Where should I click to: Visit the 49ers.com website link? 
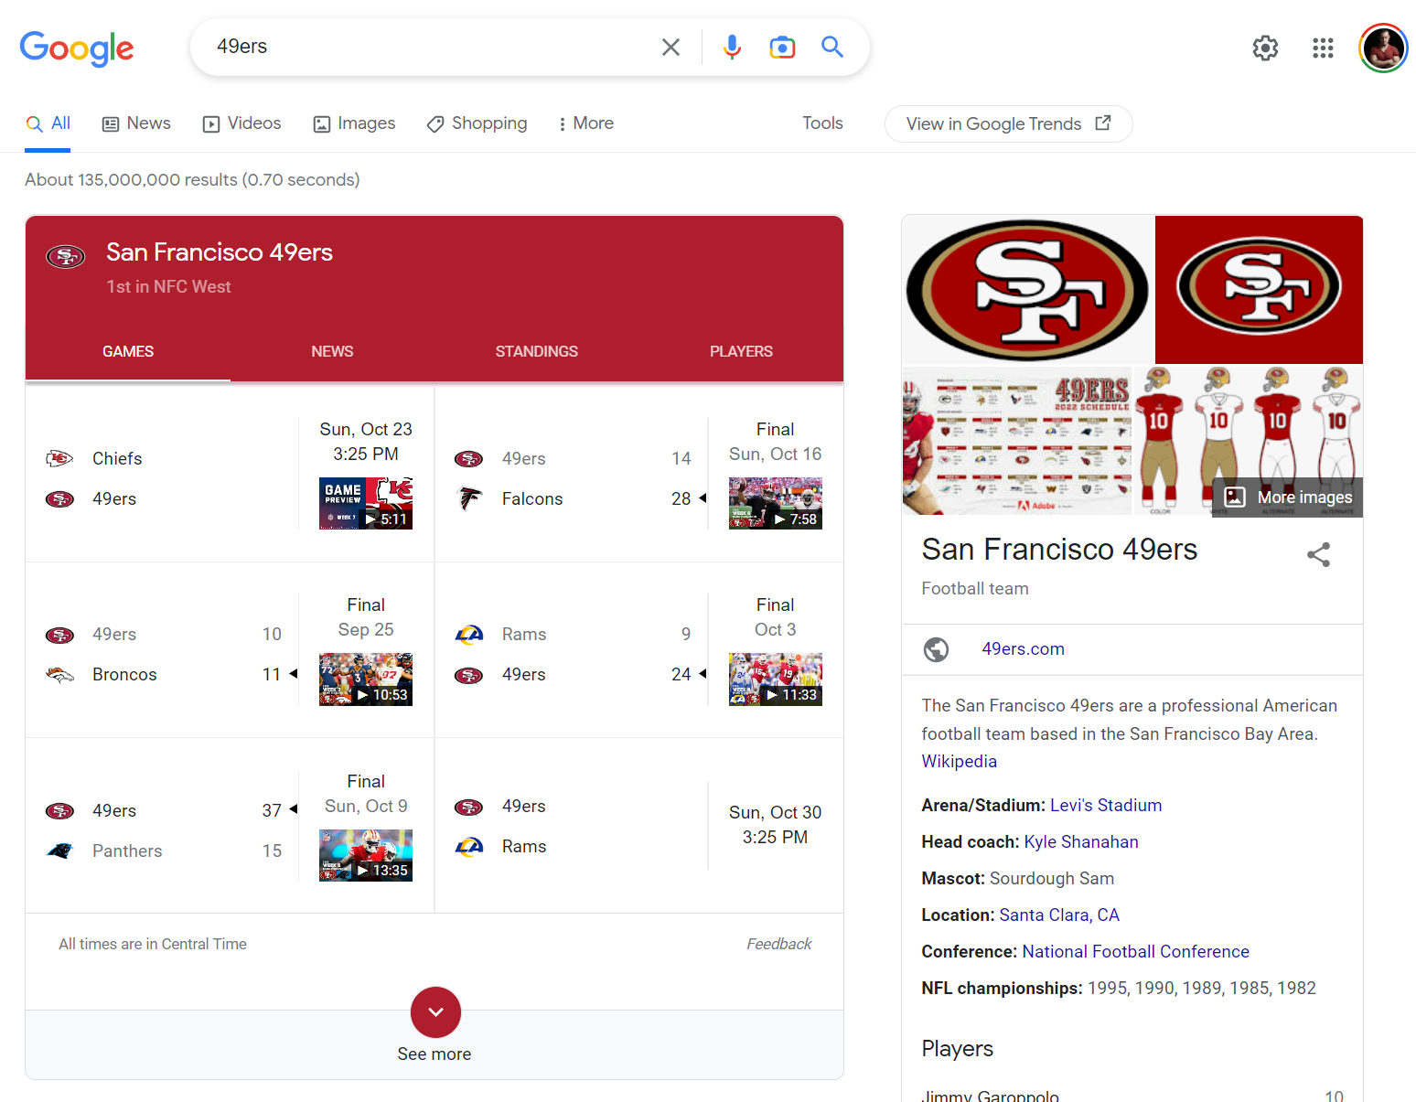click(1023, 648)
